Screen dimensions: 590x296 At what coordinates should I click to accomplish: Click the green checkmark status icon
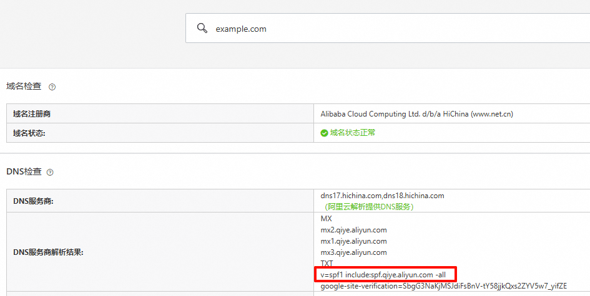click(x=324, y=133)
